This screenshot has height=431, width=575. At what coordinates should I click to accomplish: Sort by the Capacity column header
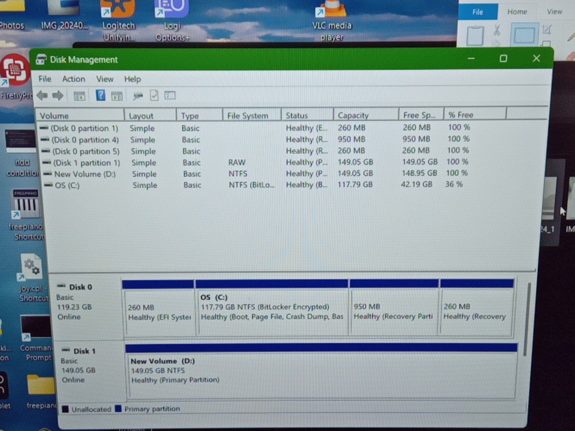pyautogui.click(x=366, y=115)
